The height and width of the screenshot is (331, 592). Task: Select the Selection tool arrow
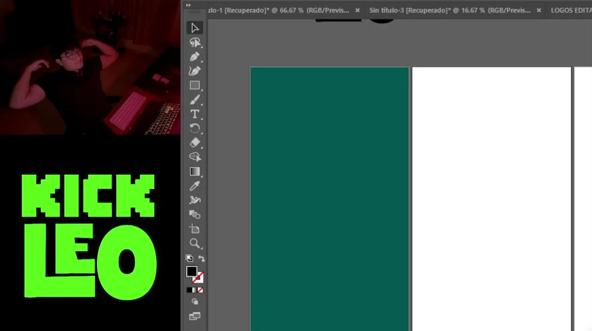tap(195, 28)
